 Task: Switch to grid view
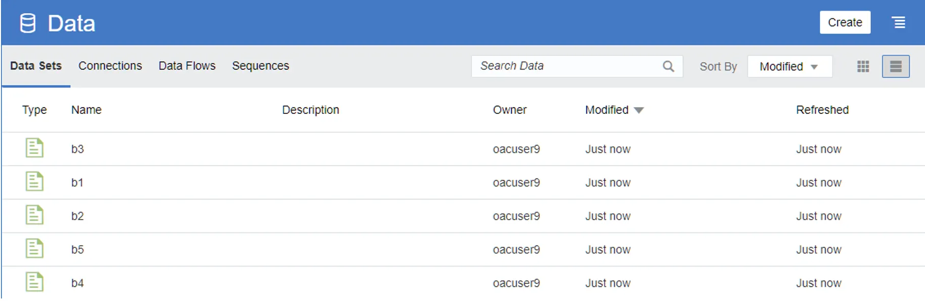[863, 67]
